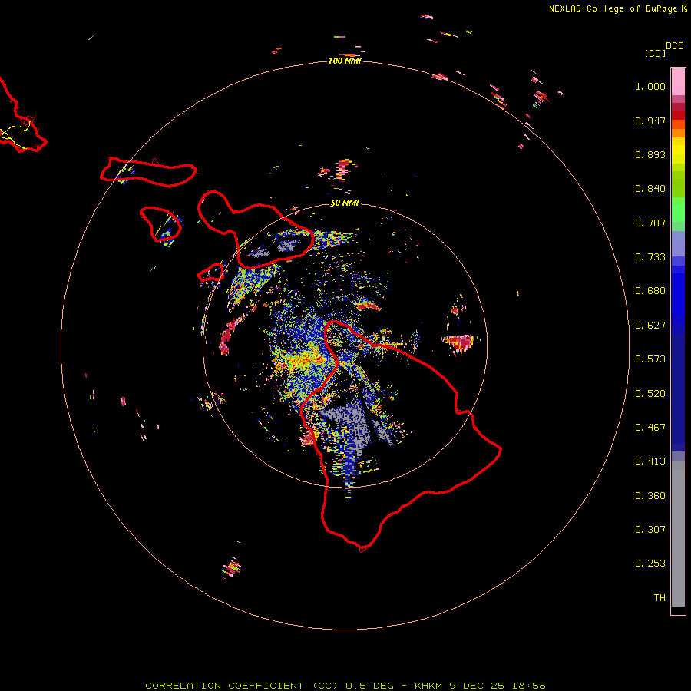Image resolution: width=691 pixels, height=691 pixels.
Task: Click the TH threshold legend label
Action: 660,598
